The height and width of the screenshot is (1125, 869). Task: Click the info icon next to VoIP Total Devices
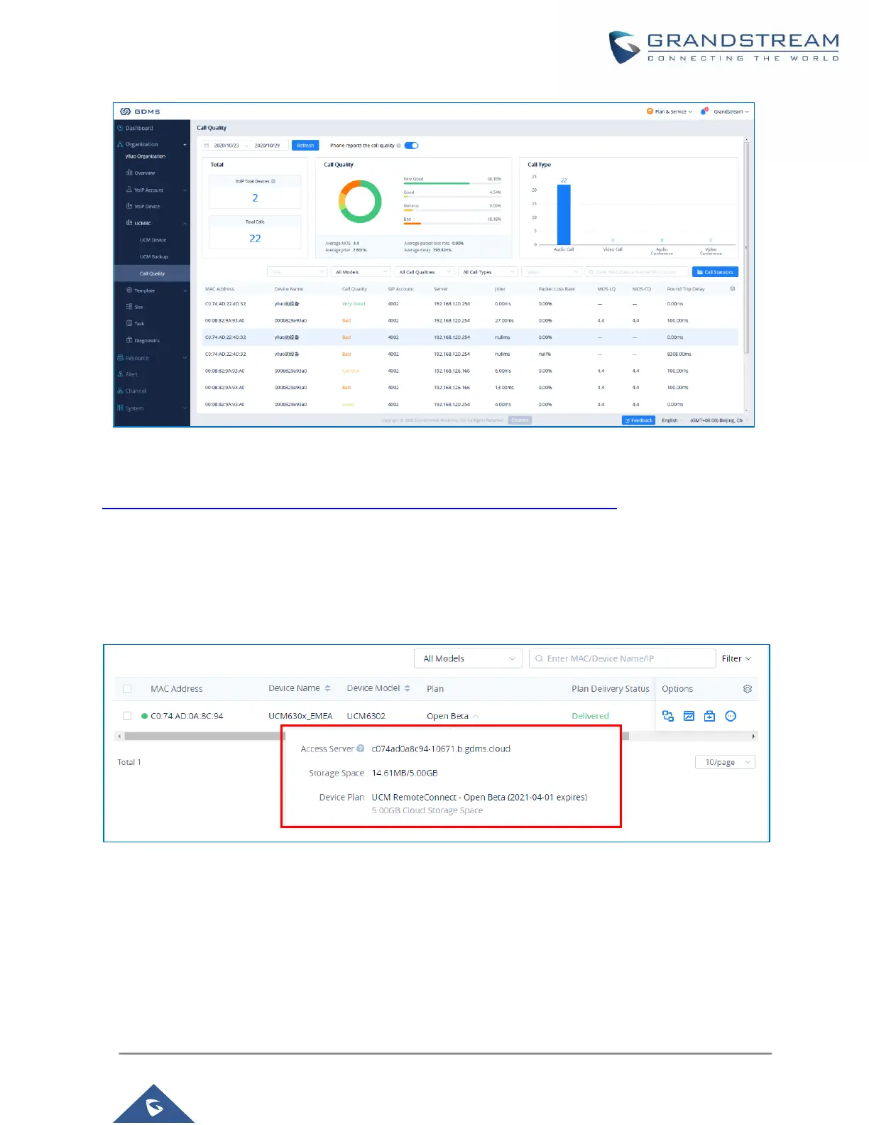click(273, 181)
